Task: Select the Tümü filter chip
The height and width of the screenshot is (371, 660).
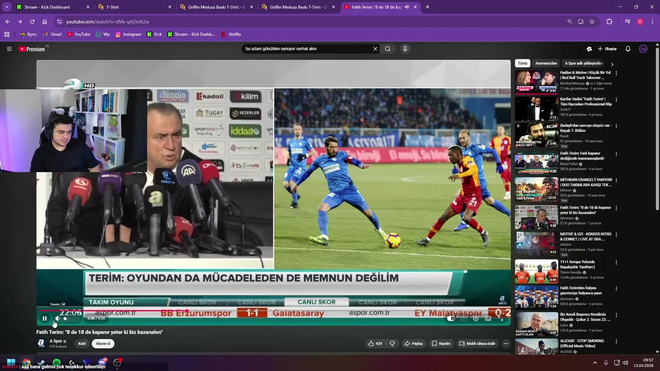Action: pyautogui.click(x=522, y=63)
